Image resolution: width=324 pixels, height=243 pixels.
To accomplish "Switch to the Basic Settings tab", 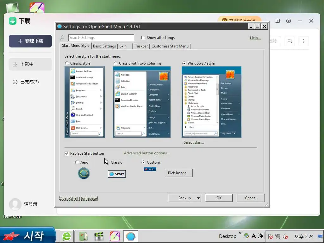I will click(x=104, y=46).
